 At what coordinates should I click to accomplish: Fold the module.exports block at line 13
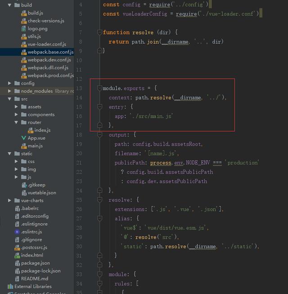click(x=99, y=88)
